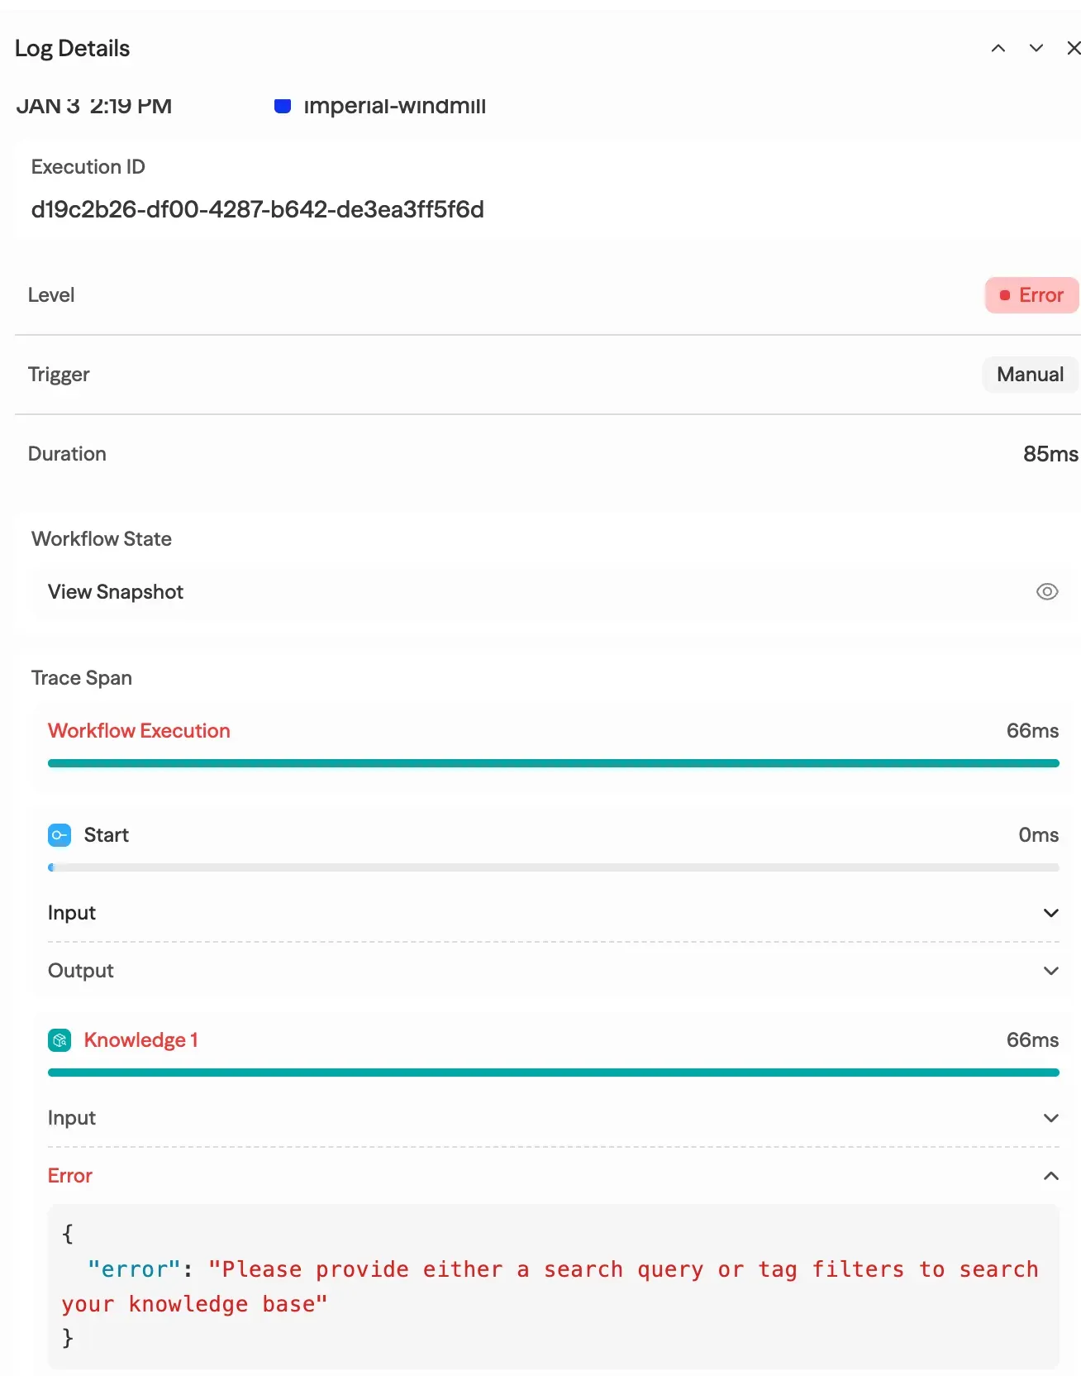This screenshot has width=1081, height=1376.
Task: Select the Start trace span label
Action: 106,835
